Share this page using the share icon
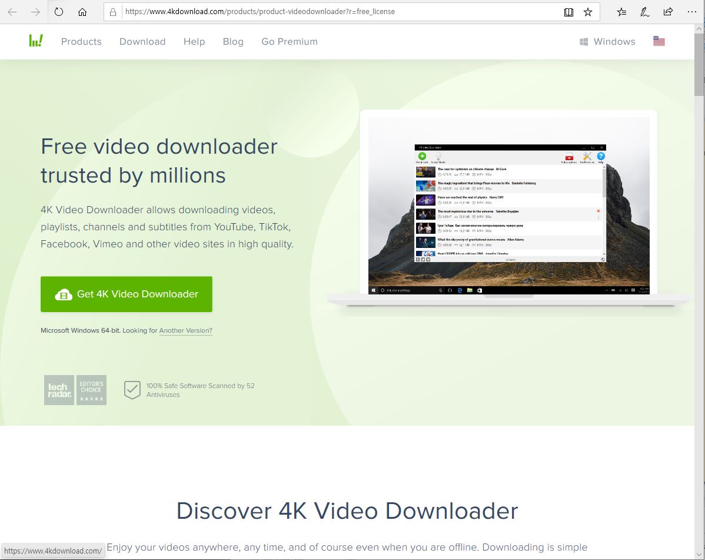 (668, 12)
